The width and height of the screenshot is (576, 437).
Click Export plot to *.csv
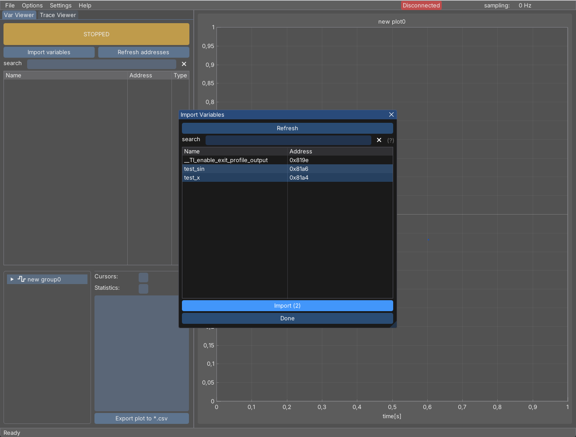141,418
